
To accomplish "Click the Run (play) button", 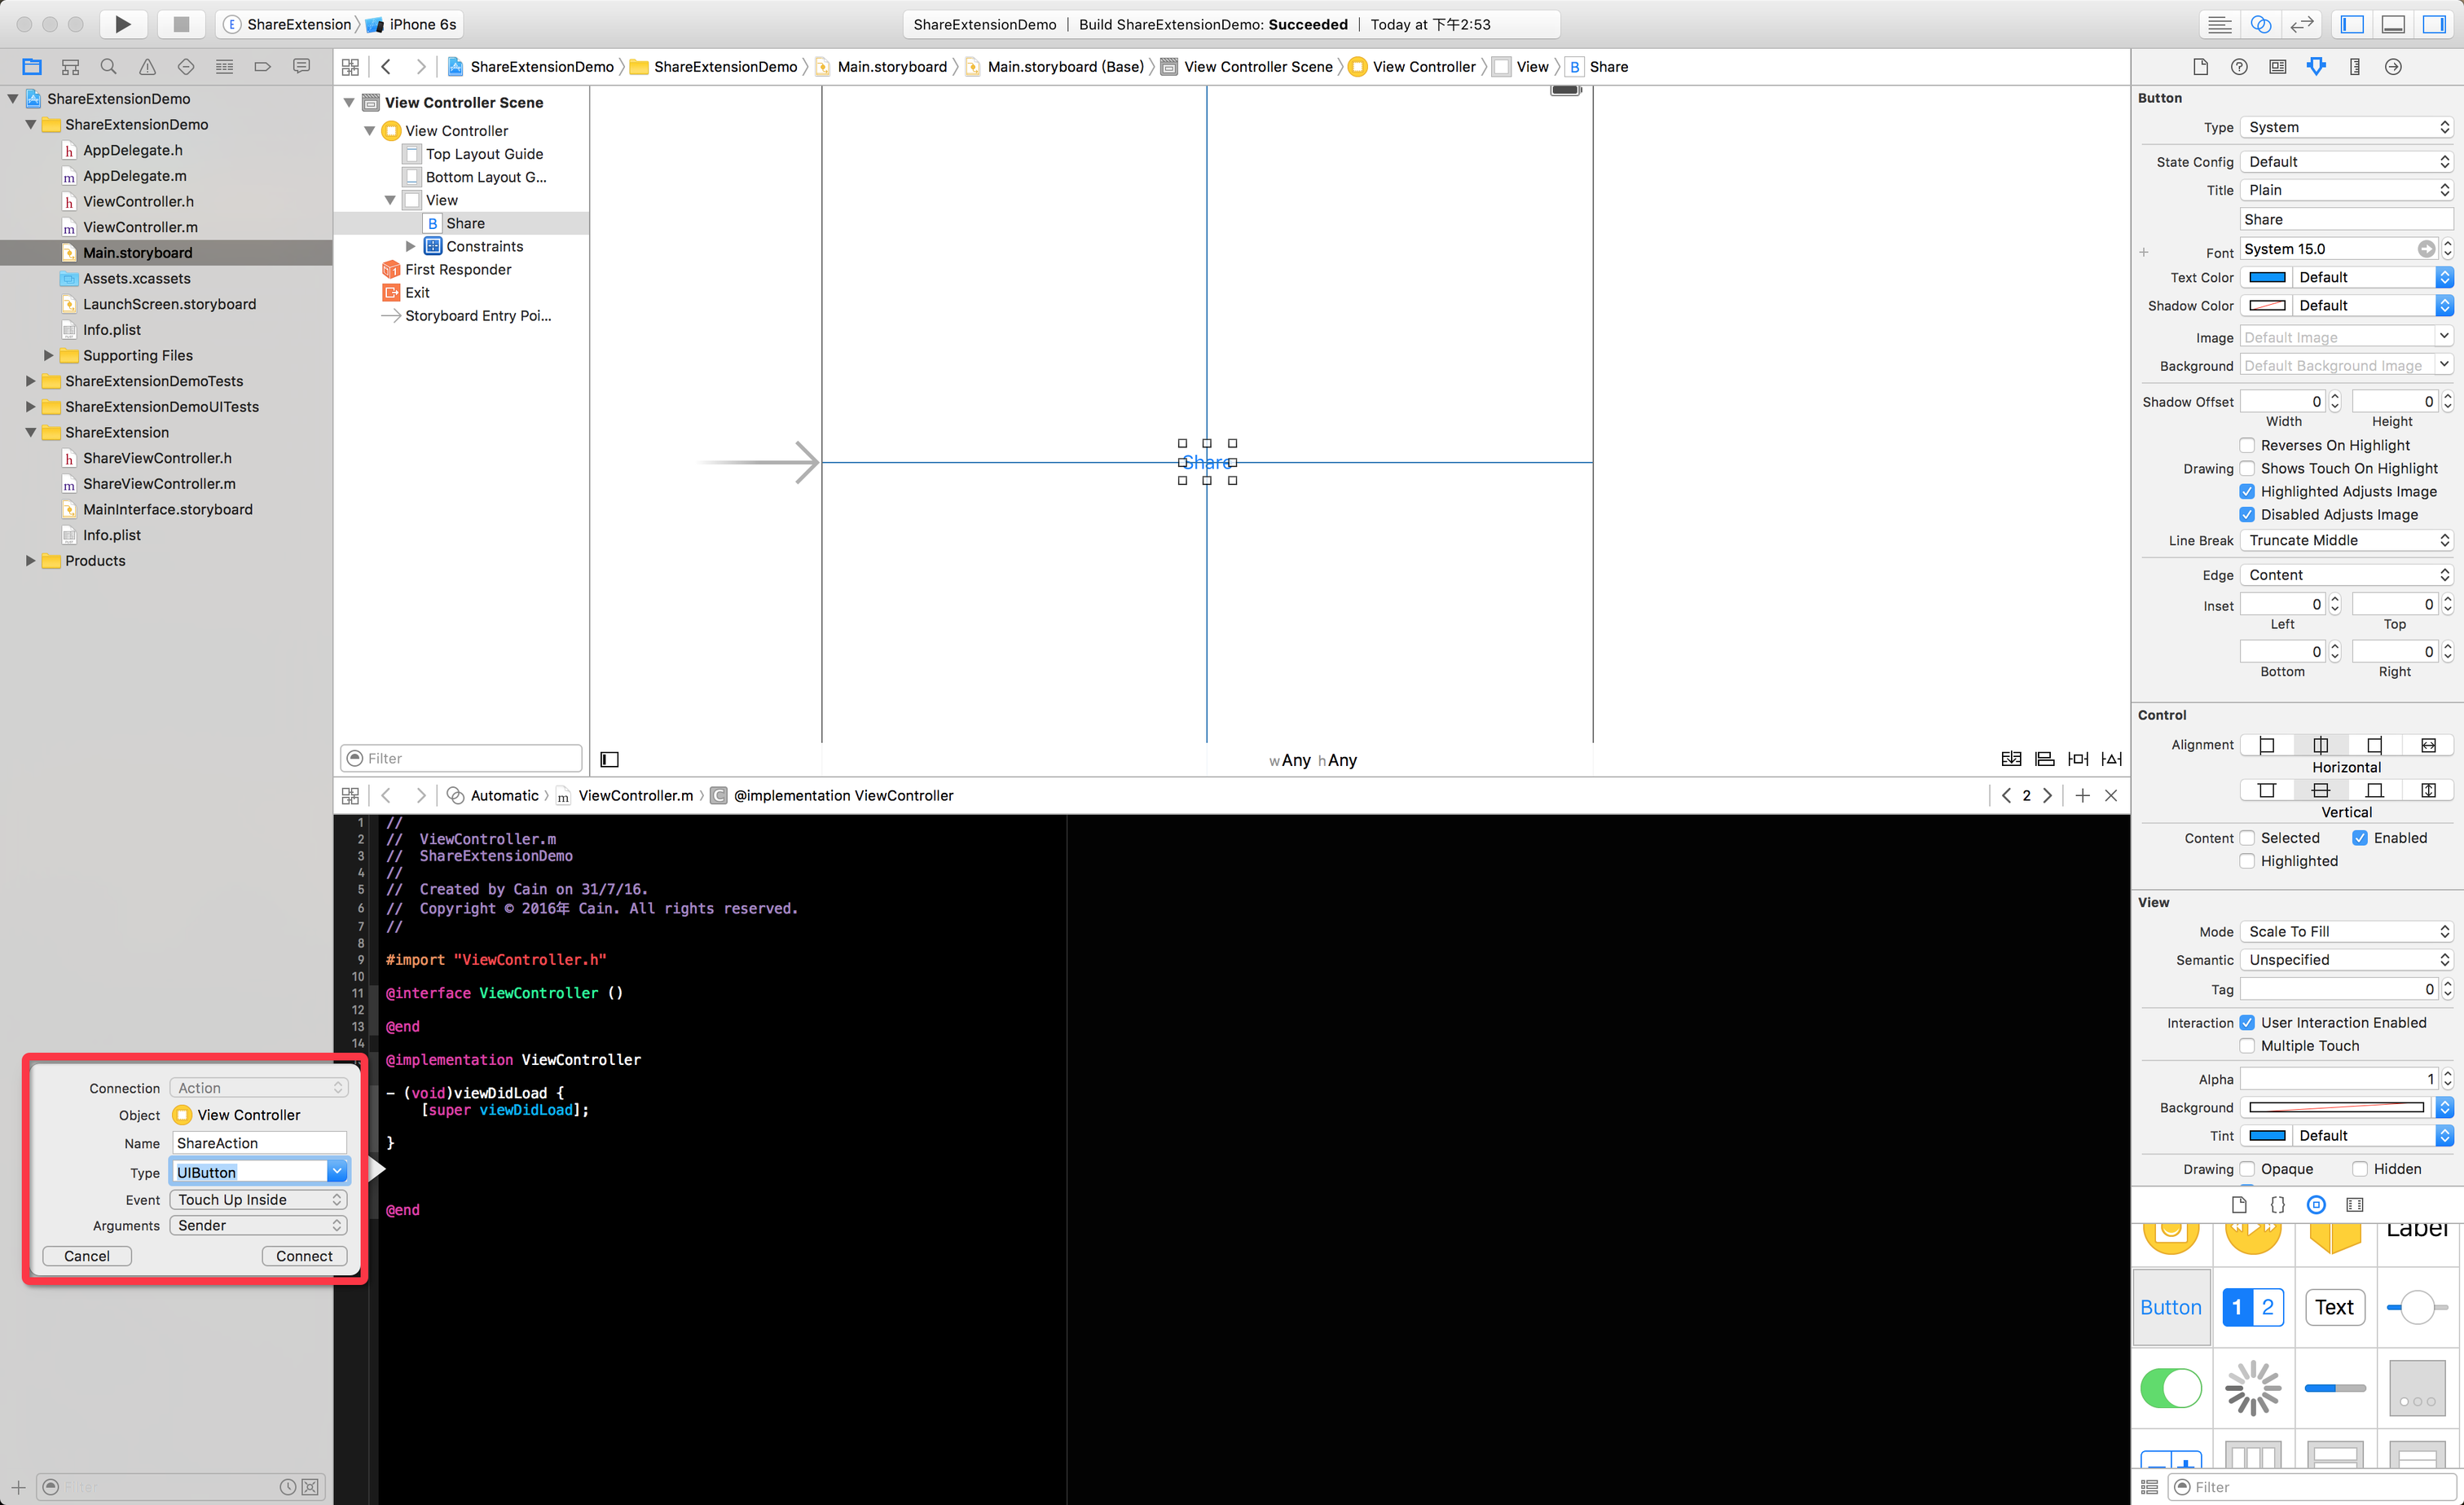I will click(122, 24).
